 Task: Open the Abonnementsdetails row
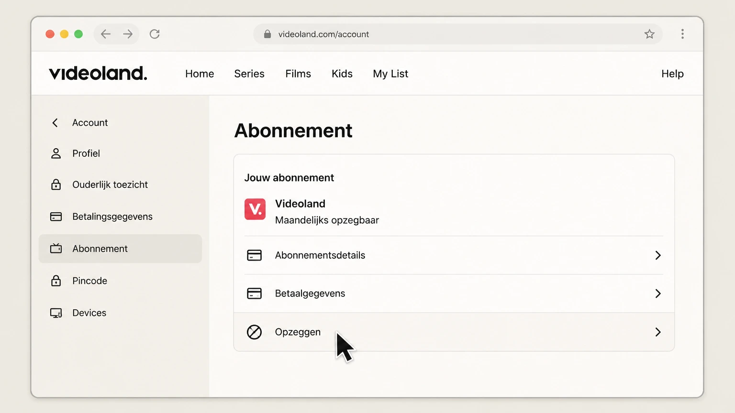[x=454, y=255]
